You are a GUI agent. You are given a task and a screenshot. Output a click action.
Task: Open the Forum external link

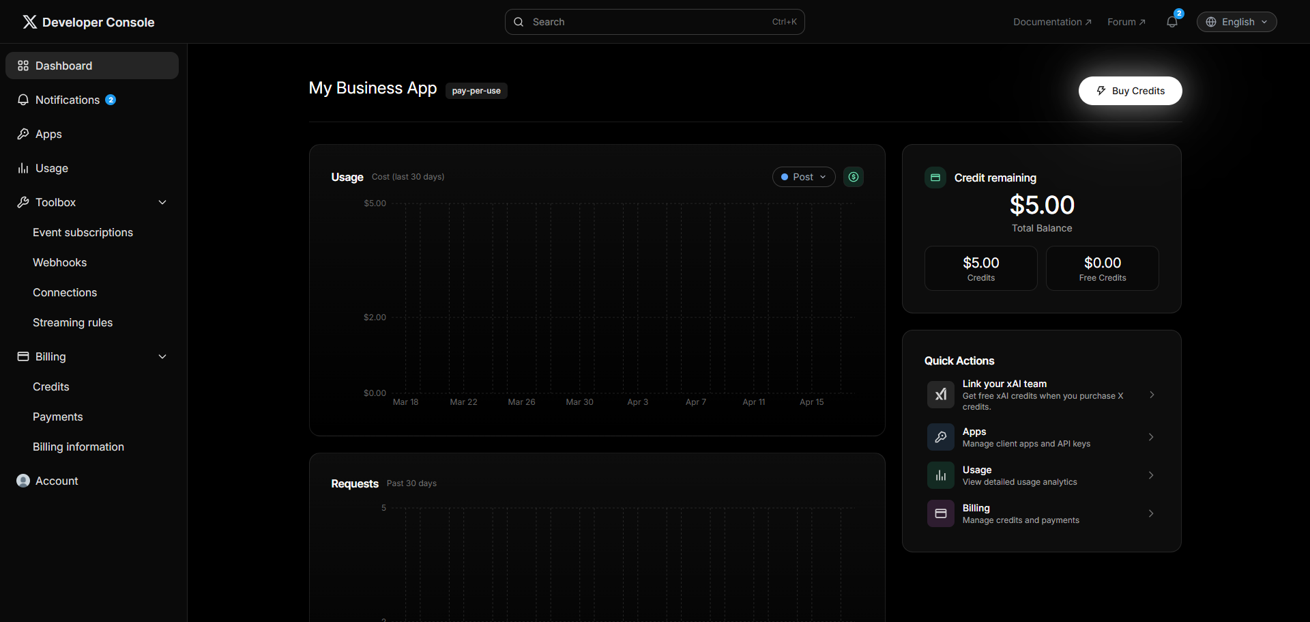pyautogui.click(x=1126, y=22)
